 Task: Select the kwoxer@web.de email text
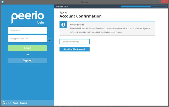[x=77, y=25]
